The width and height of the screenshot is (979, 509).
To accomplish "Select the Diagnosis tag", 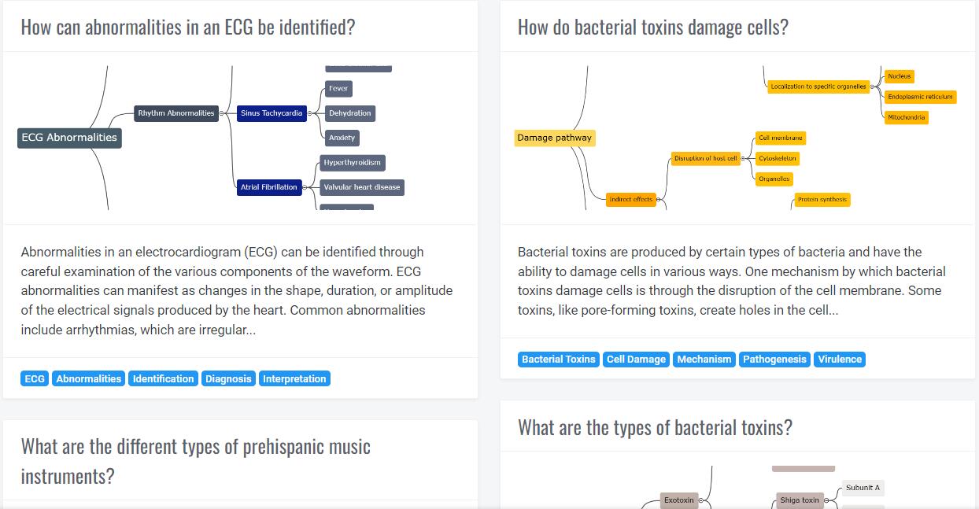I will coord(228,378).
